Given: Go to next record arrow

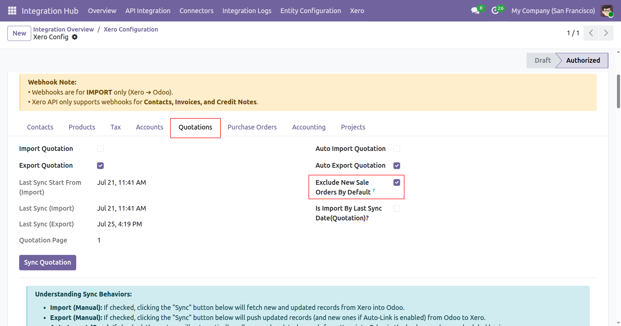Looking at the screenshot, I should [x=606, y=33].
